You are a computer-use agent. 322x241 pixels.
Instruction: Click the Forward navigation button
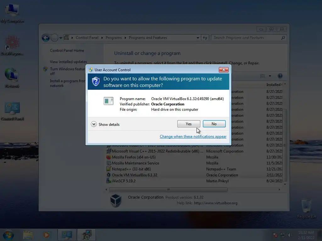(x=54, y=38)
